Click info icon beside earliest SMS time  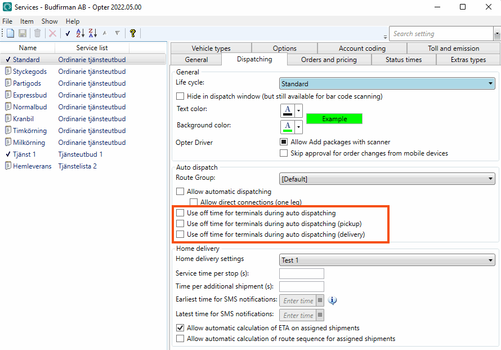(x=333, y=300)
